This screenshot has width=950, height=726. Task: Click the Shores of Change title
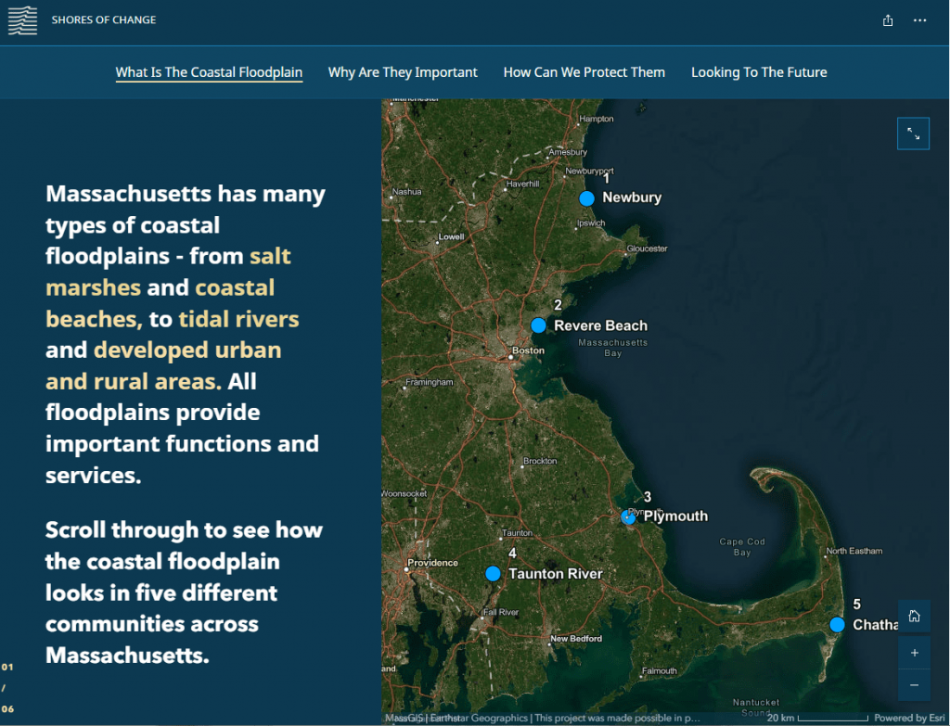pos(104,20)
